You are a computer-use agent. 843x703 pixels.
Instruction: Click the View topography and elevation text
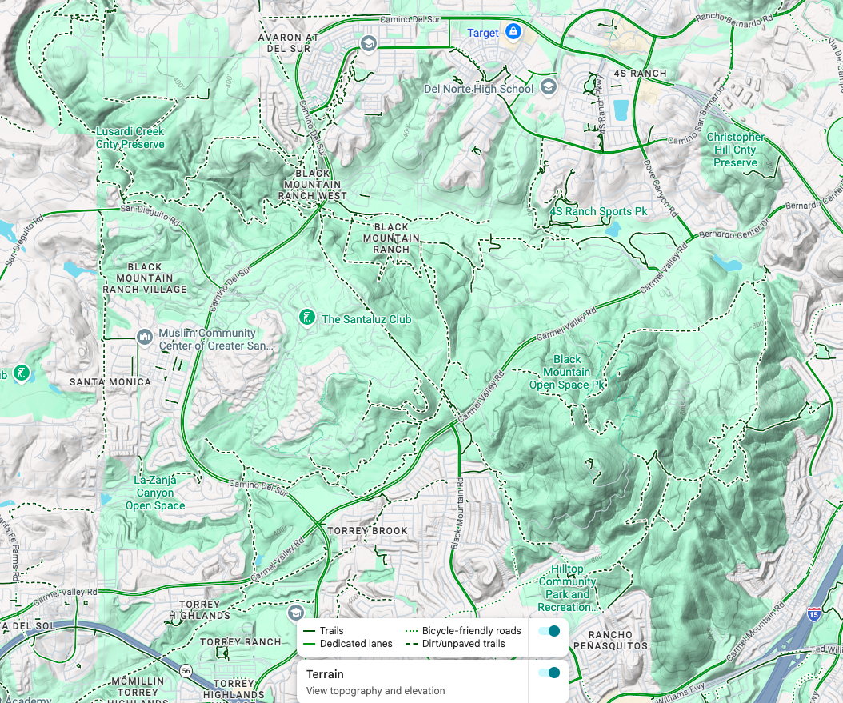coord(375,691)
